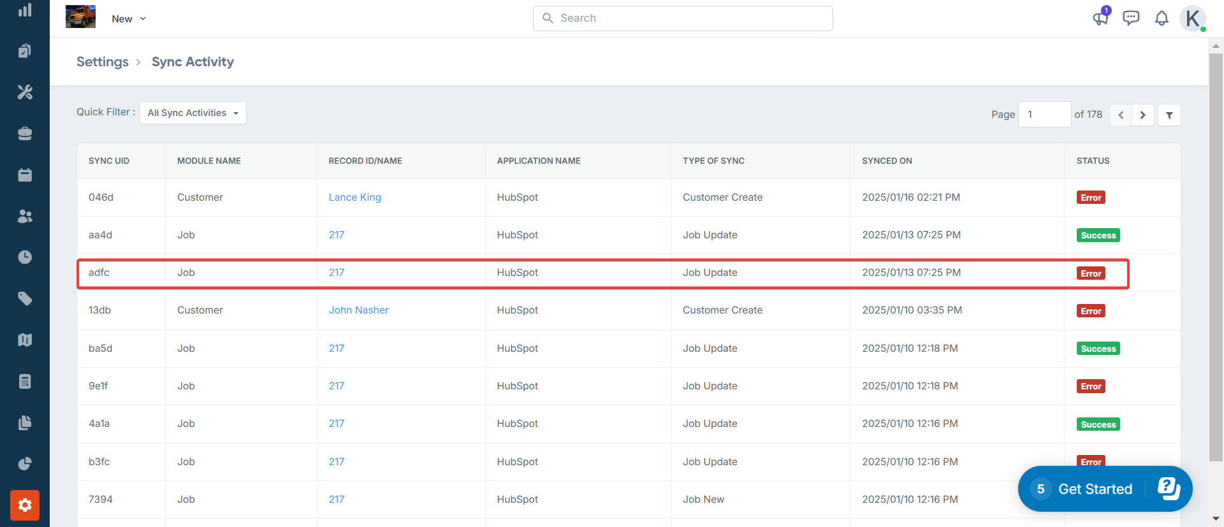The height and width of the screenshot is (527, 1224).
Task: Open the briefcase jobs icon in sidebar
Action: coord(25,134)
